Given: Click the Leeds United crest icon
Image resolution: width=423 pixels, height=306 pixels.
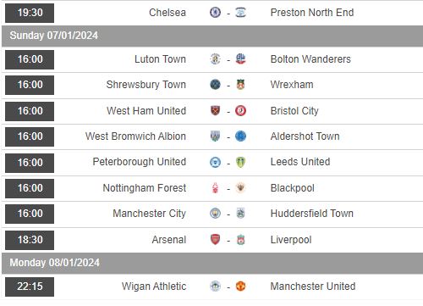Looking at the screenshot, I should (x=240, y=162).
